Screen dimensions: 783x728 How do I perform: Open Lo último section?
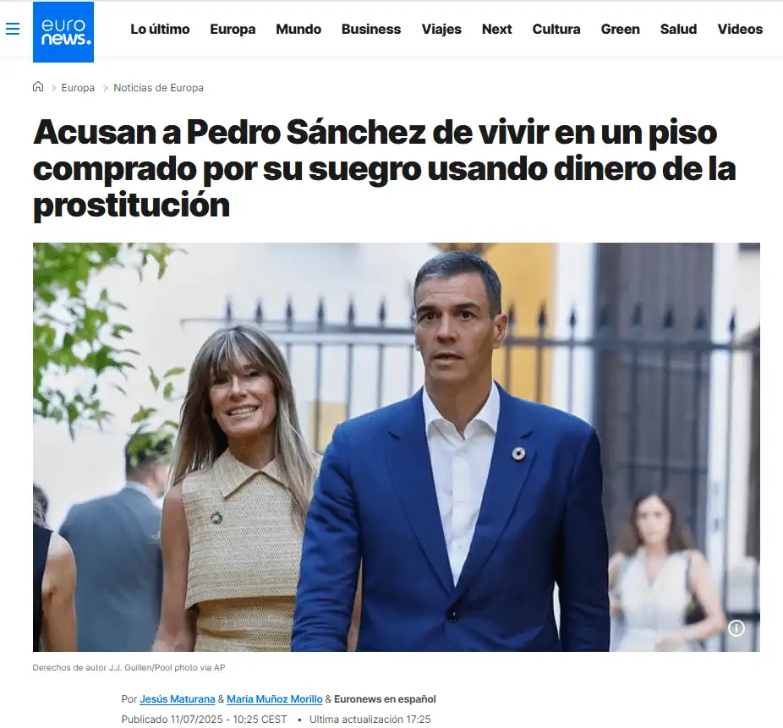[x=160, y=29]
